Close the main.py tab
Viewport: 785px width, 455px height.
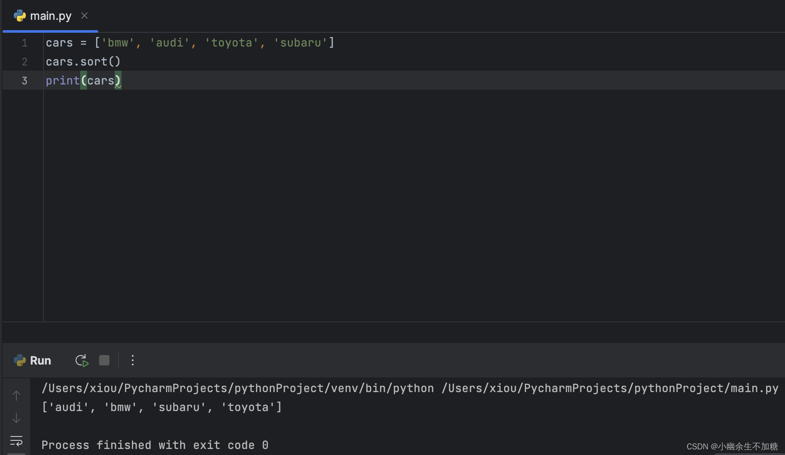pyautogui.click(x=84, y=16)
